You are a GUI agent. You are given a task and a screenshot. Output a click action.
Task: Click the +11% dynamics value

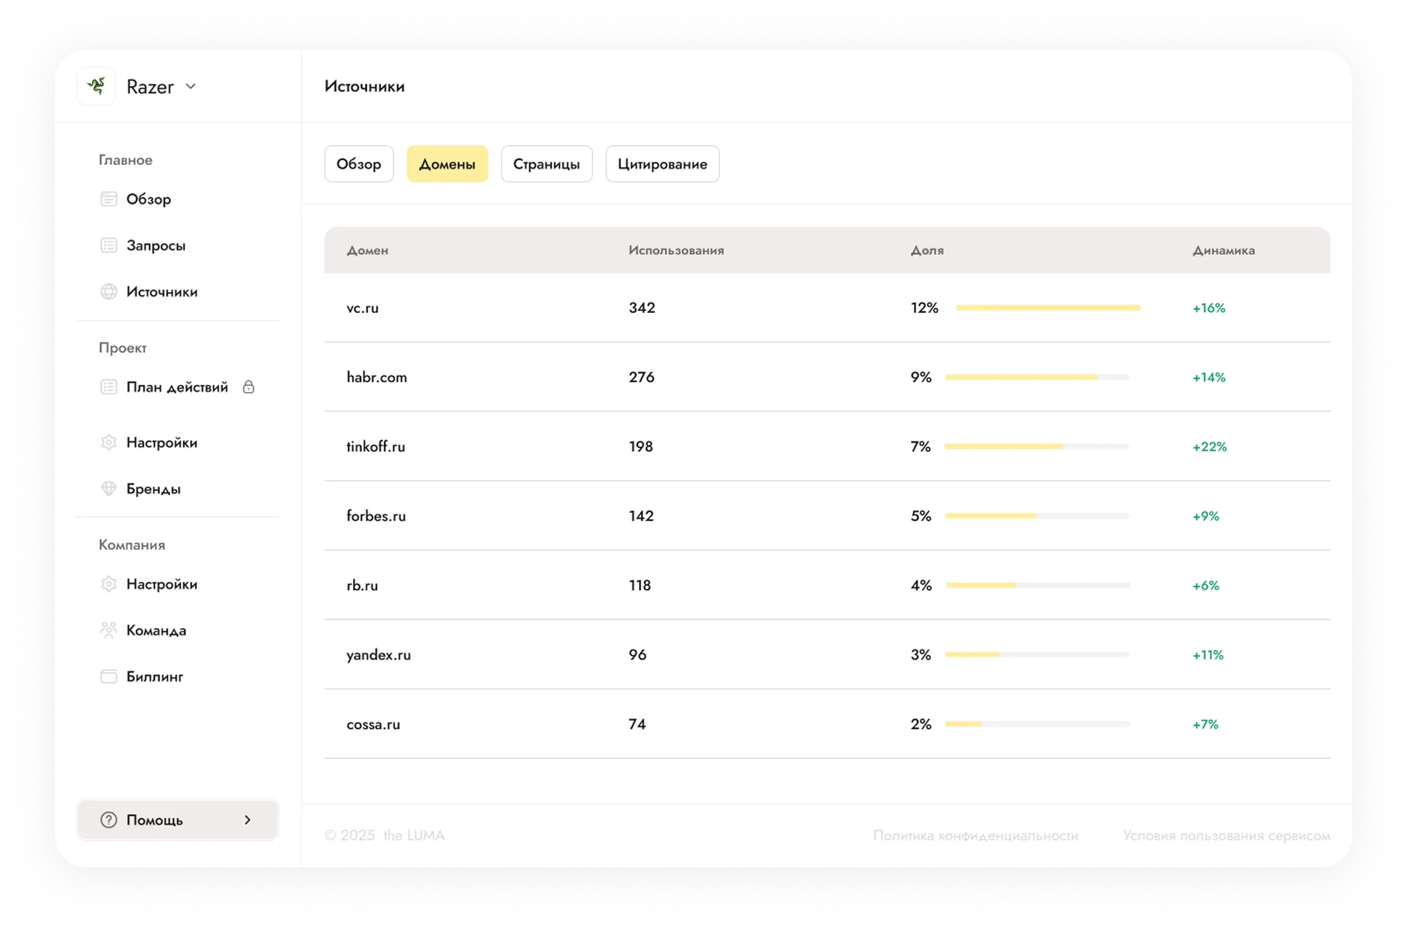click(x=1208, y=655)
